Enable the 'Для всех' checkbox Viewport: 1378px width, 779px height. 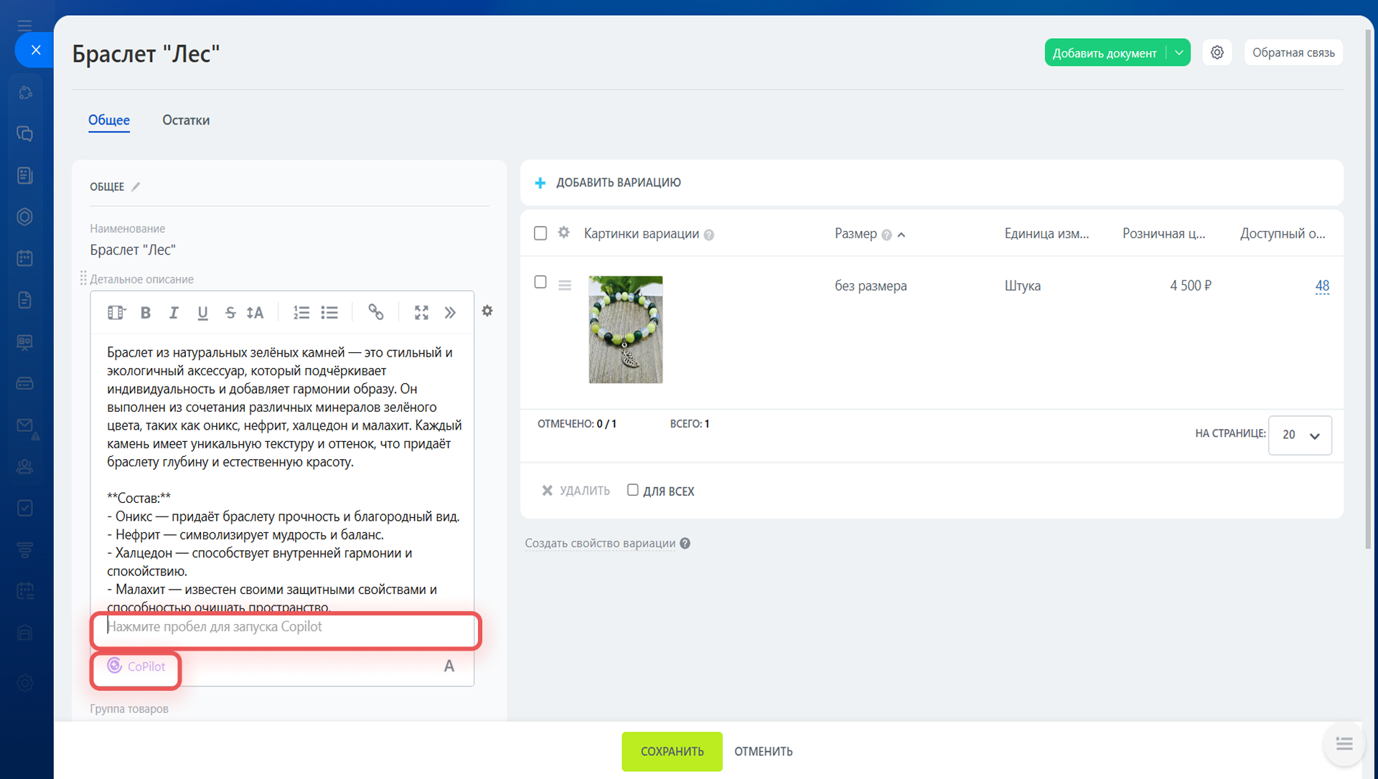tap(632, 490)
